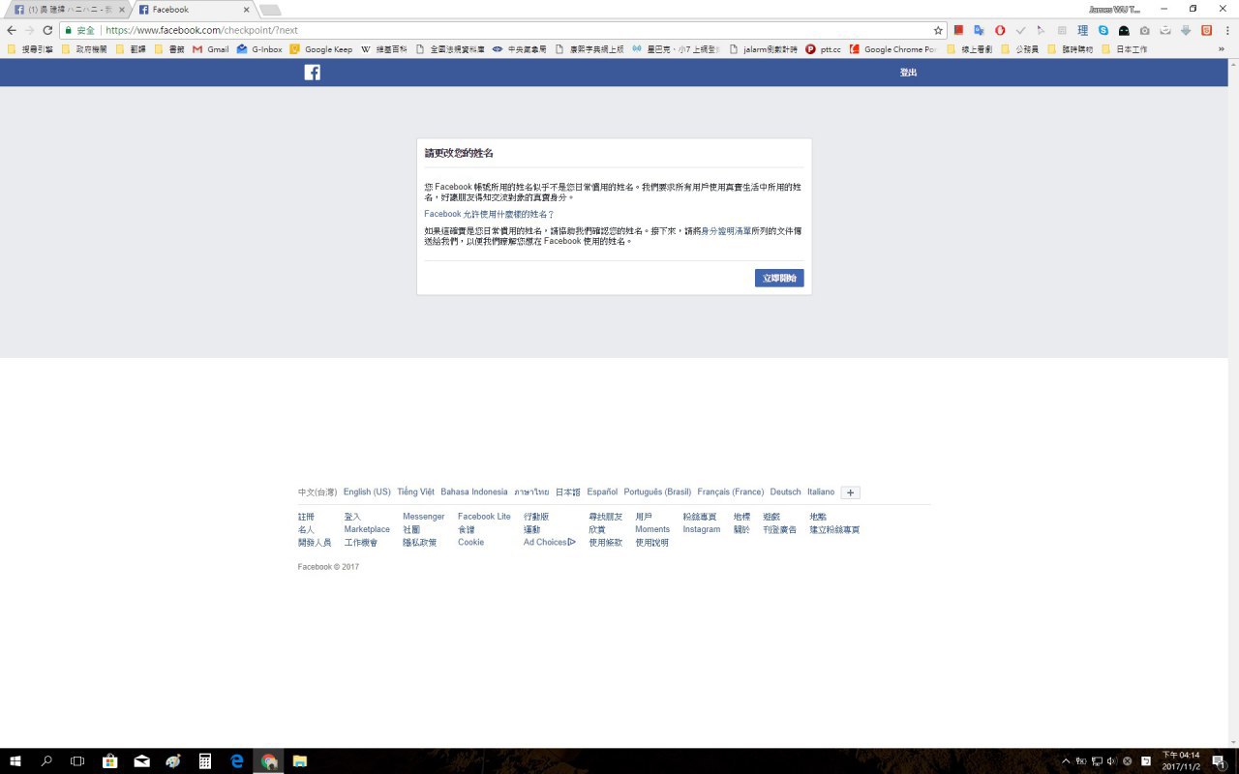This screenshot has height=774, width=1239.
Task: Click the camera screenshot extension icon
Action: (1145, 30)
